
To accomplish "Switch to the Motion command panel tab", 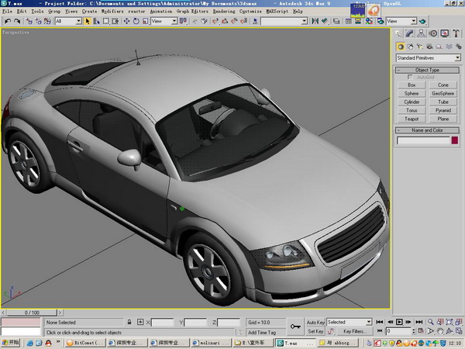I will tap(433, 33).
